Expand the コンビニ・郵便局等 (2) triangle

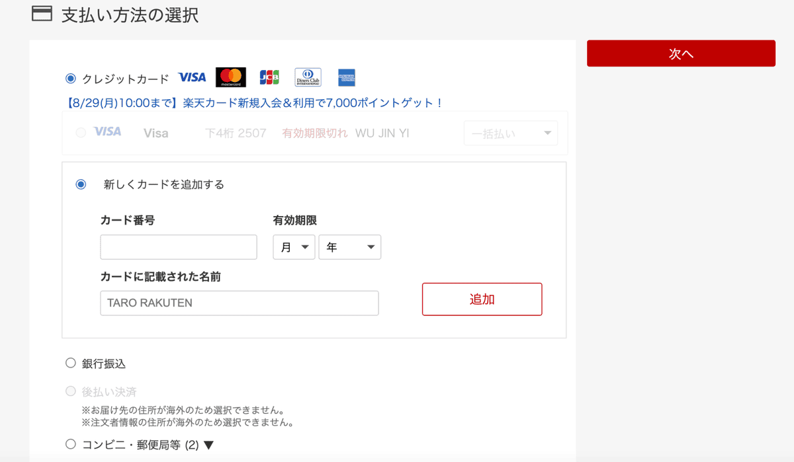(208, 445)
